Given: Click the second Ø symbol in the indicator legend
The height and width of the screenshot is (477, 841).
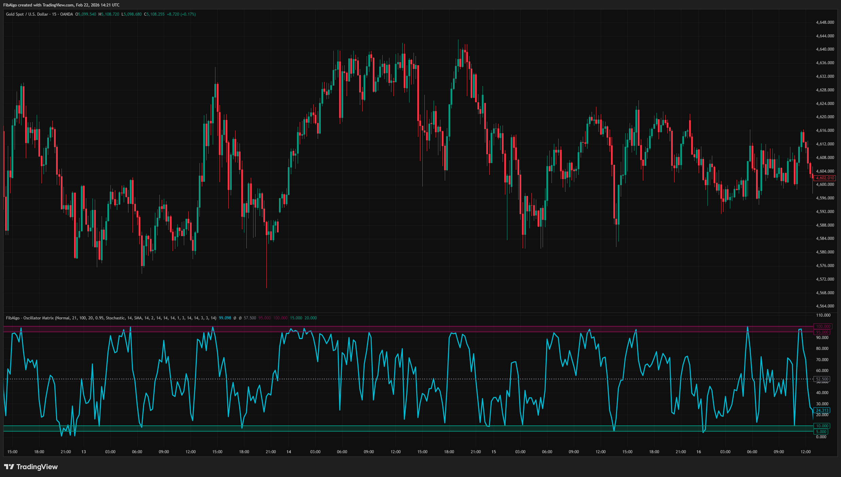Looking at the screenshot, I should tap(241, 318).
